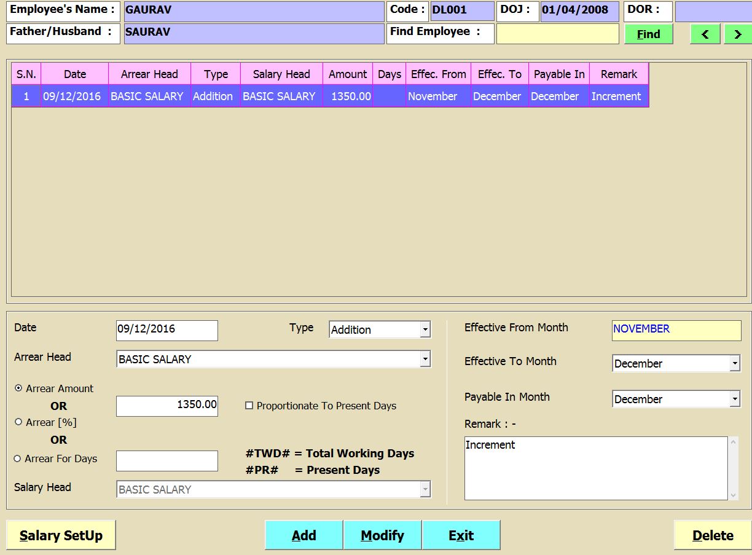
Task: Click the Arrear Amount field with 1350.00
Action: coord(167,405)
